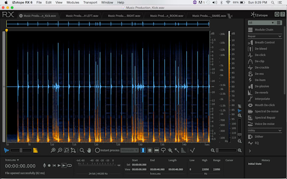Open the Transport menu
The image size is (287, 179).
90,3
